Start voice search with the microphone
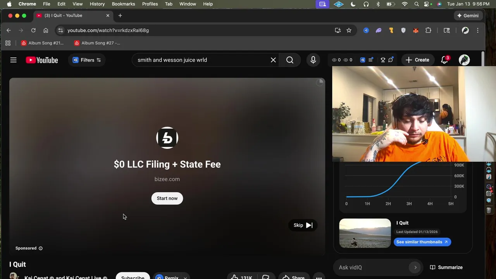 (x=313, y=60)
